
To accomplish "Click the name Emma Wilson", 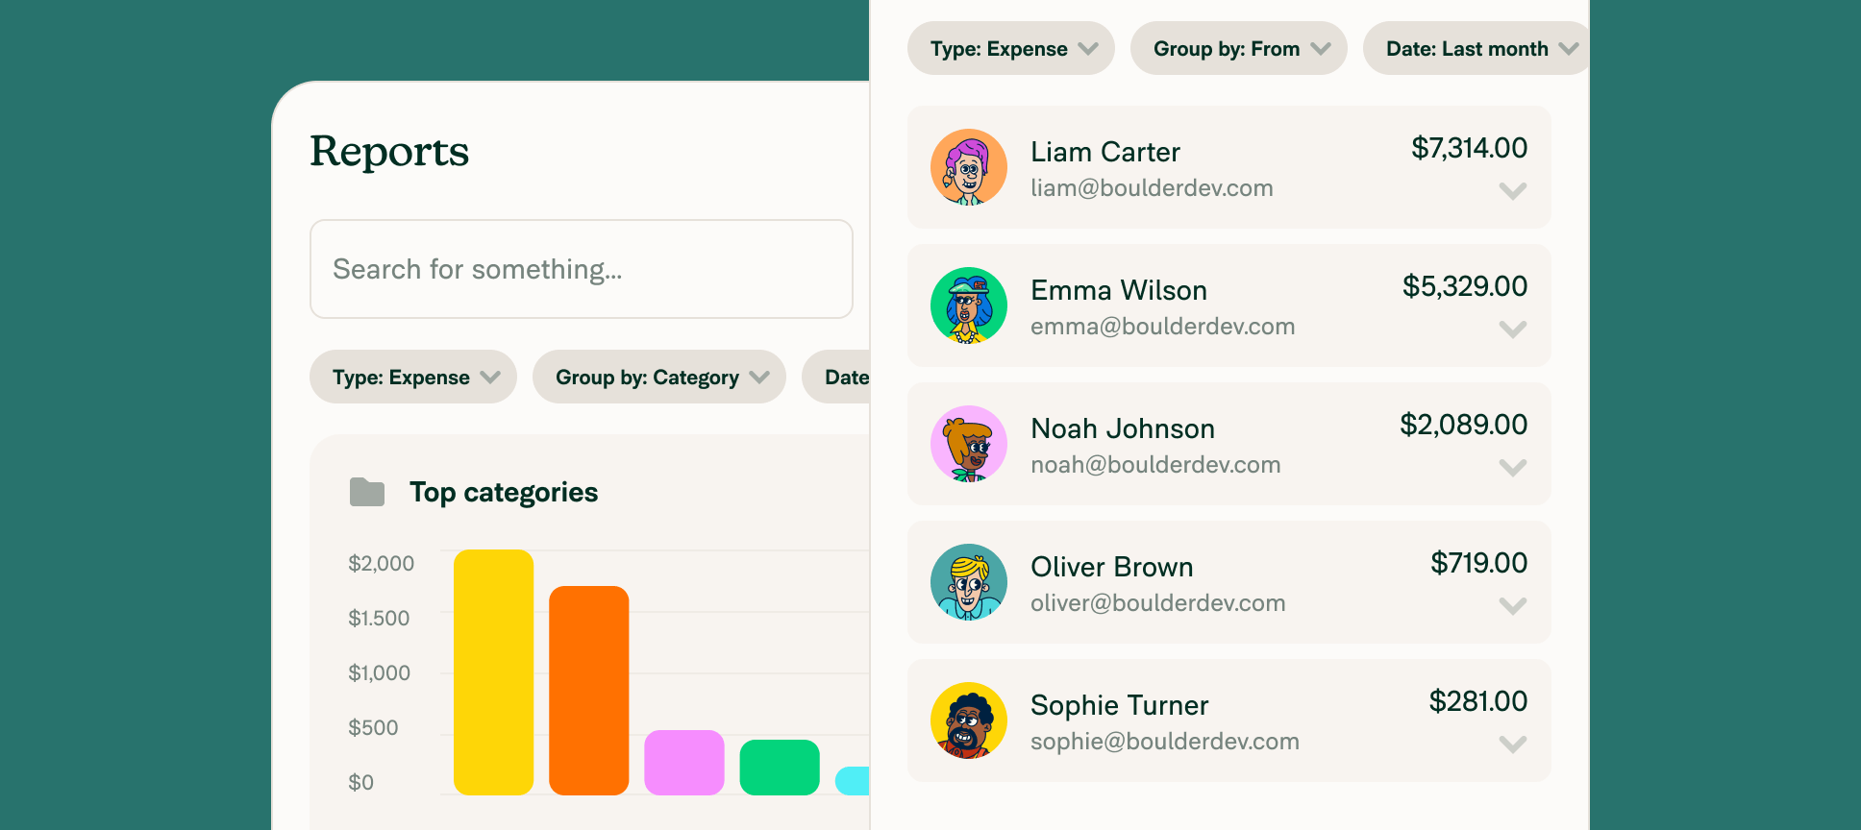I will coord(1119,290).
